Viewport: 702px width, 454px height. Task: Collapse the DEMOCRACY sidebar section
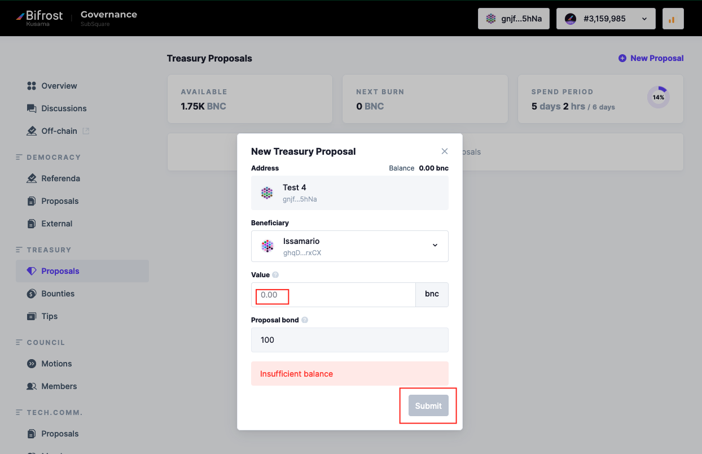(49, 157)
